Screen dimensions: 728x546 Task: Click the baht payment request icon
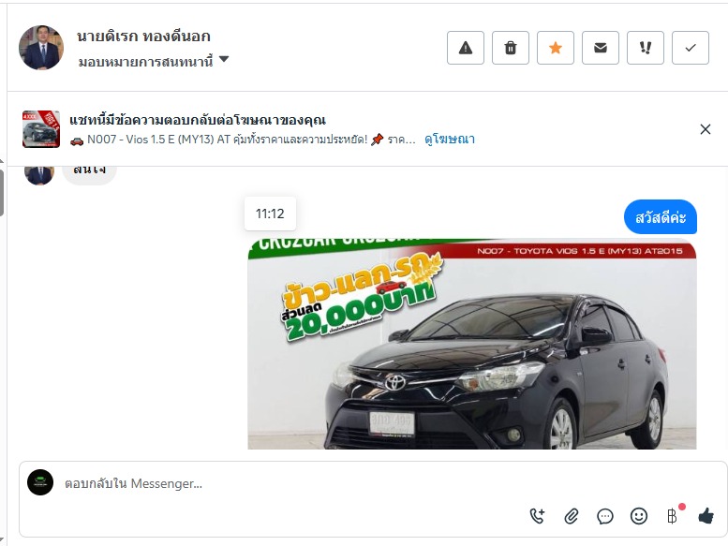click(x=672, y=516)
